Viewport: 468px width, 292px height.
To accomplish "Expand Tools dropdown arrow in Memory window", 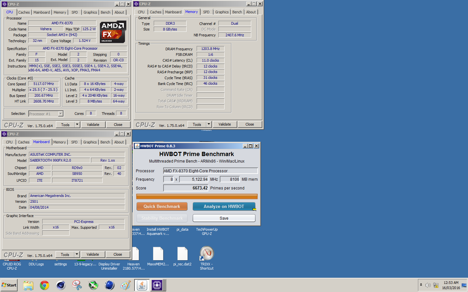I will tap(209, 124).
